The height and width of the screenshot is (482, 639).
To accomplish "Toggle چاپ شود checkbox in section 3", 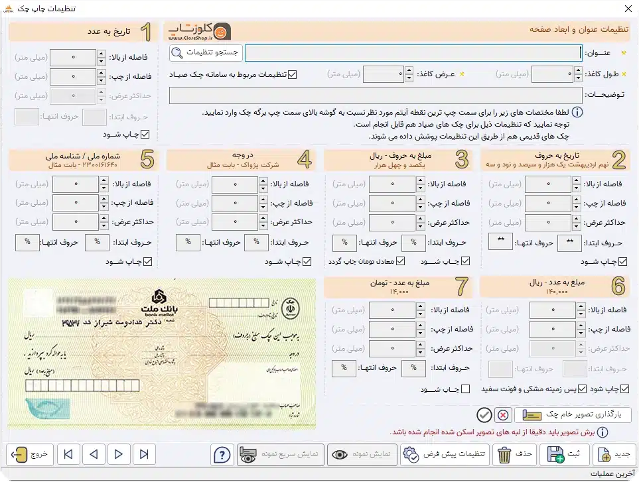I will click(x=465, y=261).
